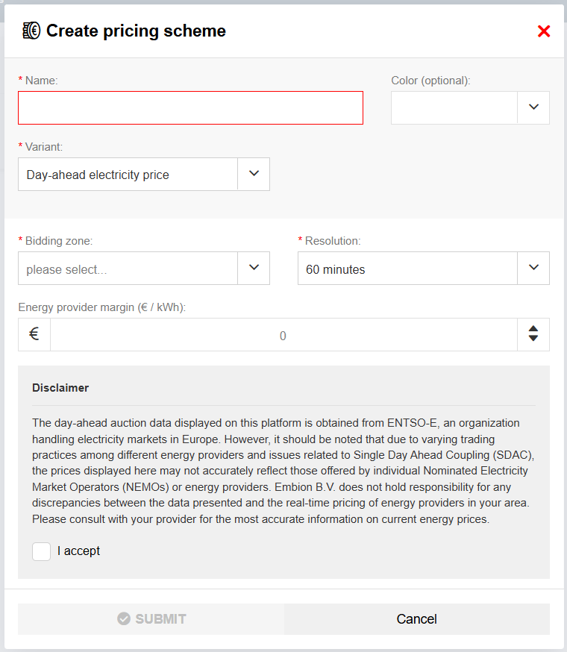This screenshot has width=567, height=652.
Task: Increase the energy provider margin with the up arrow
Action: pyautogui.click(x=533, y=329)
